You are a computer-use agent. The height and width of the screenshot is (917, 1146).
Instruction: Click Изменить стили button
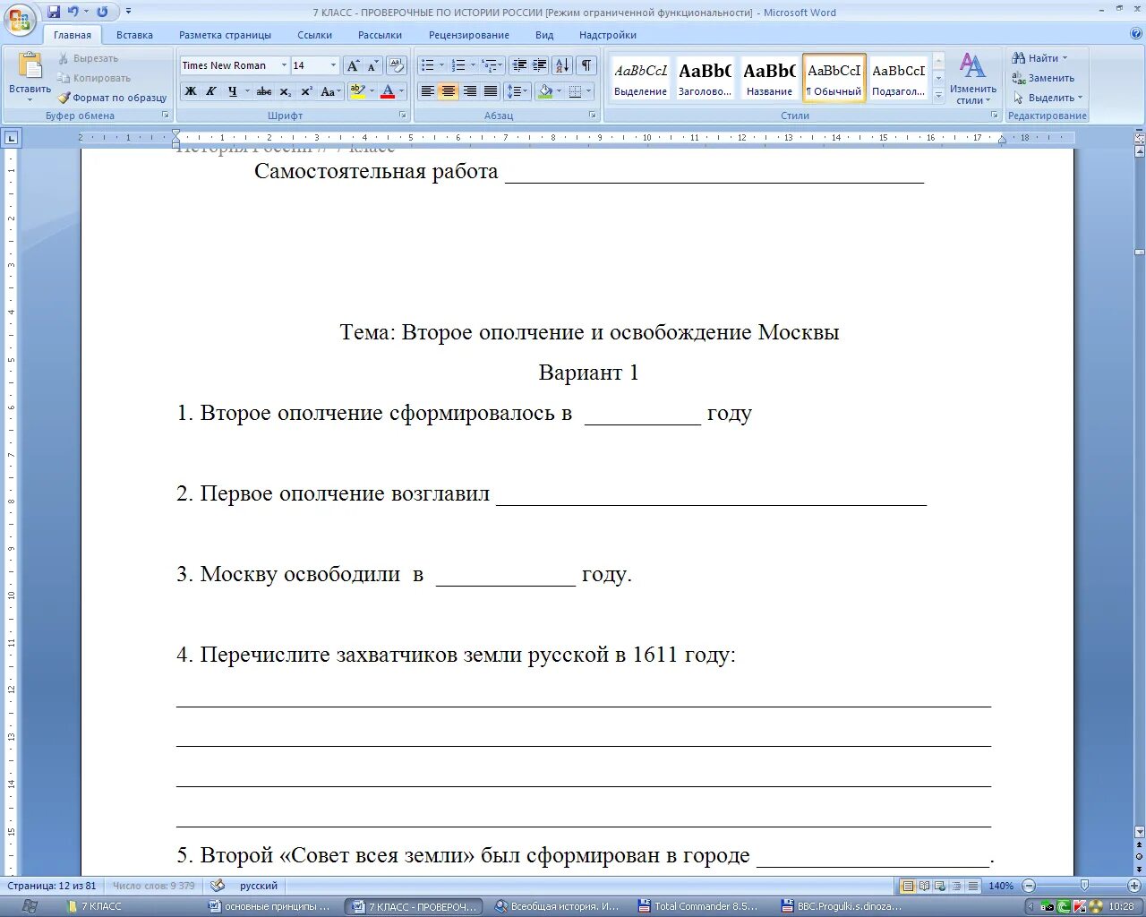click(x=973, y=79)
